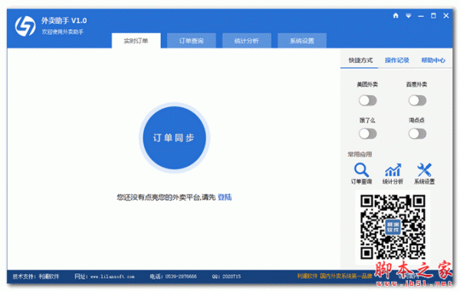This screenshot has height=291, width=460.
Task: Open the 帮助中心 panel tab
Action: click(x=433, y=60)
